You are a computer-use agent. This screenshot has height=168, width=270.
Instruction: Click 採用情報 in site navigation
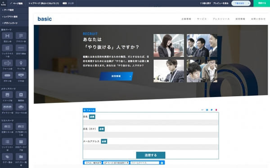[x=240, y=19]
